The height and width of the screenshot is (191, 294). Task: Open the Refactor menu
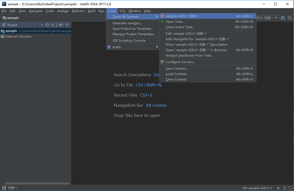[x=78, y=11]
